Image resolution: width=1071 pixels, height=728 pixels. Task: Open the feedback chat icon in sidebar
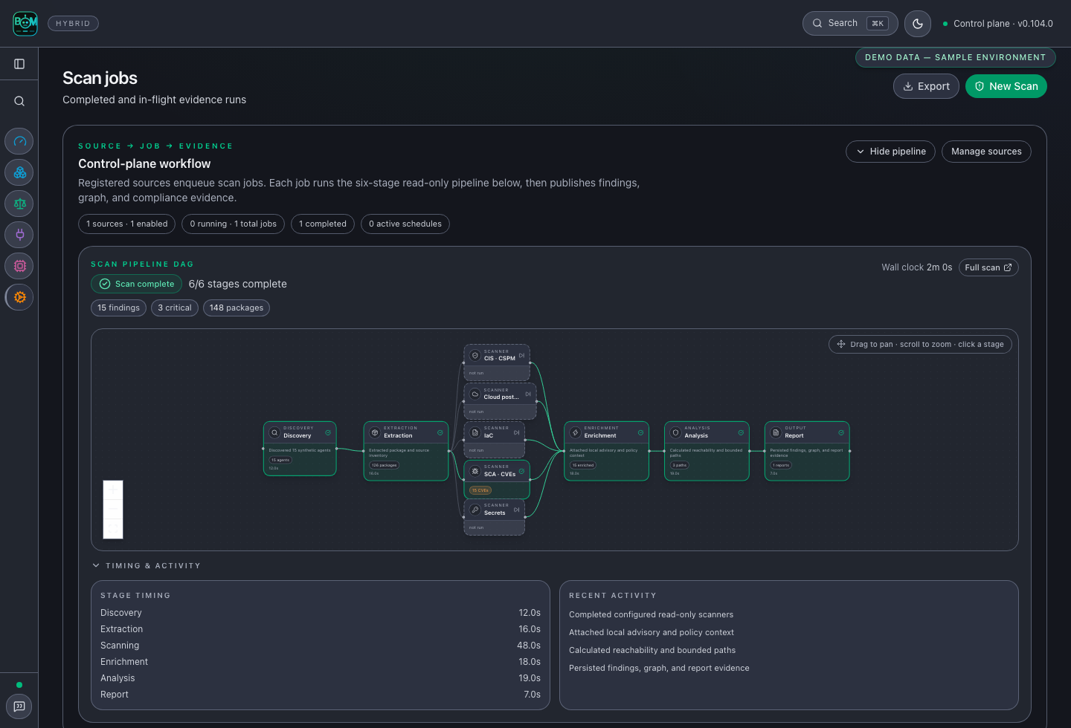pos(19,706)
